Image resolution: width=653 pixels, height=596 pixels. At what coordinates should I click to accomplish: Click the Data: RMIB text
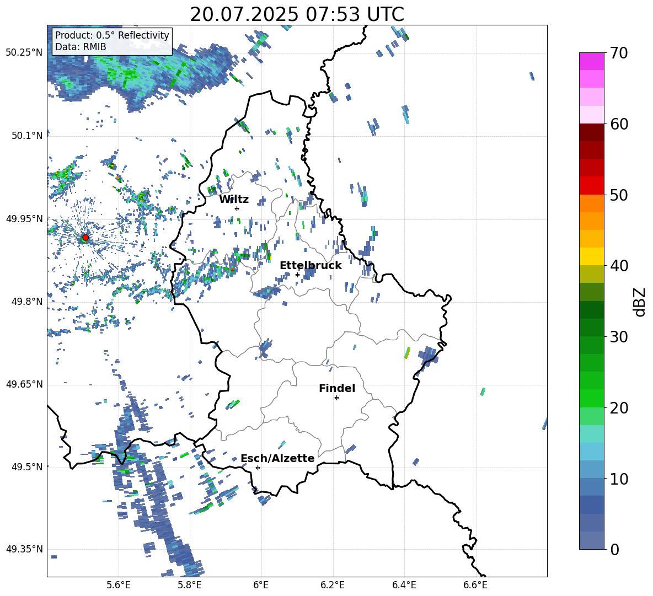pos(81,47)
